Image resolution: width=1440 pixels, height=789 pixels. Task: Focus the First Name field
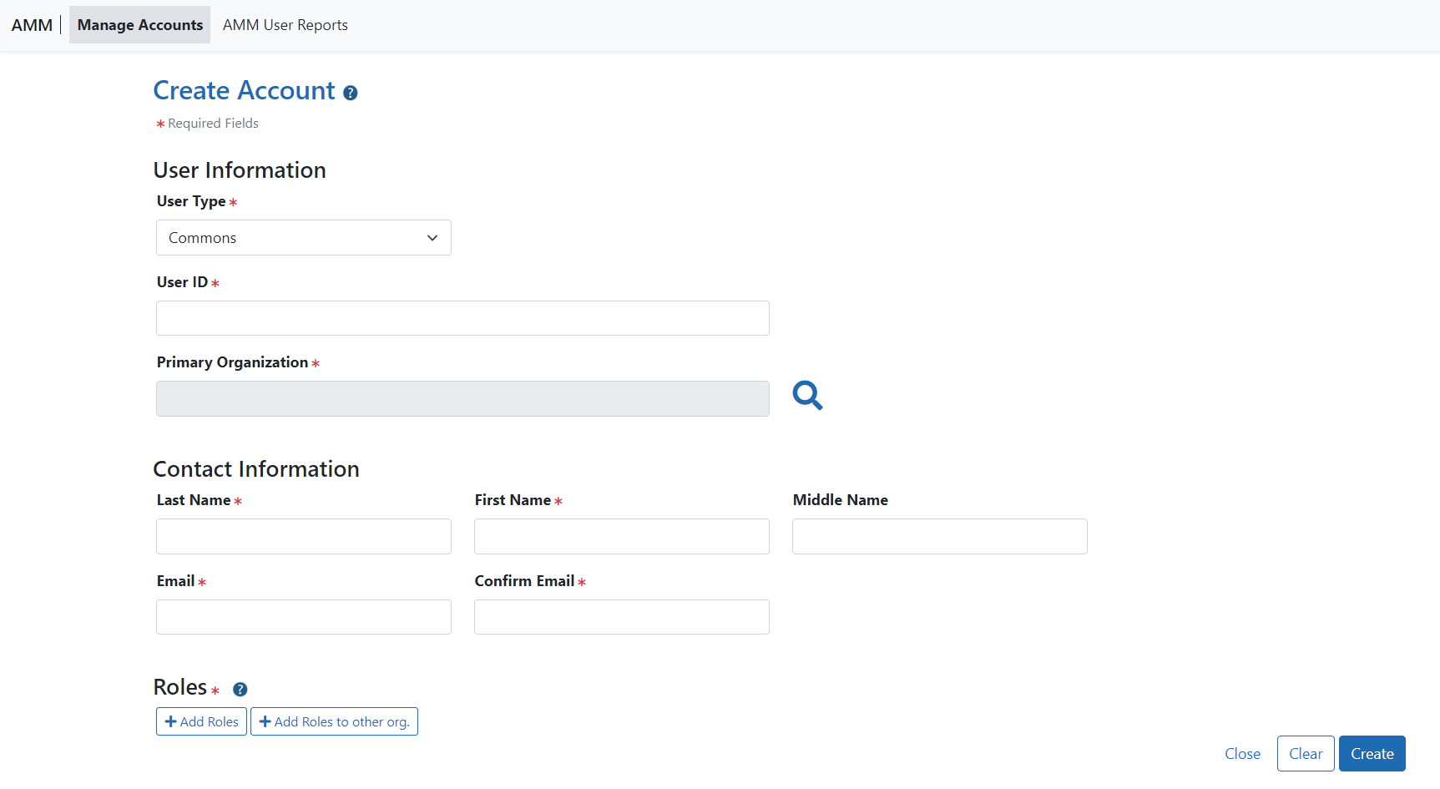(x=622, y=536)
